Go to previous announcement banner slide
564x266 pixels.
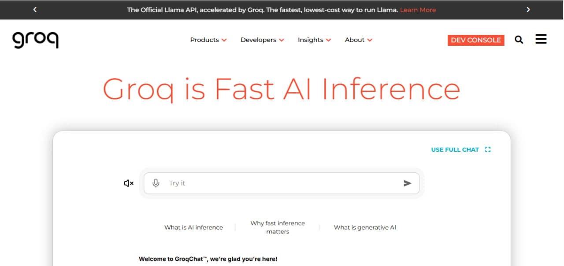(35, 10)
